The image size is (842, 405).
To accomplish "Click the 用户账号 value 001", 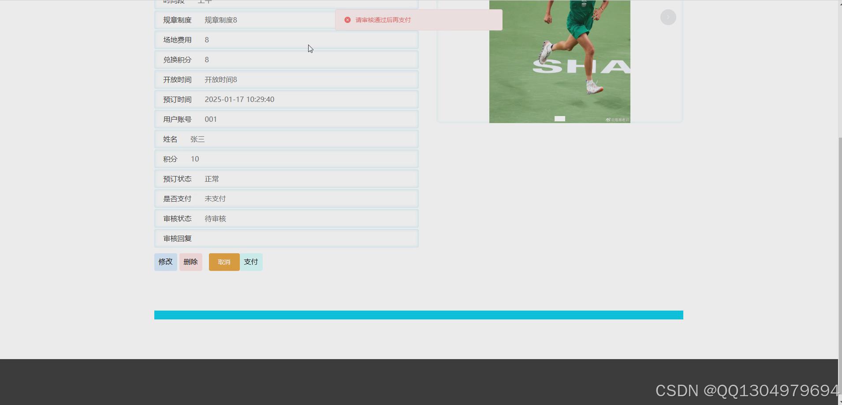I will coord(211,119).
